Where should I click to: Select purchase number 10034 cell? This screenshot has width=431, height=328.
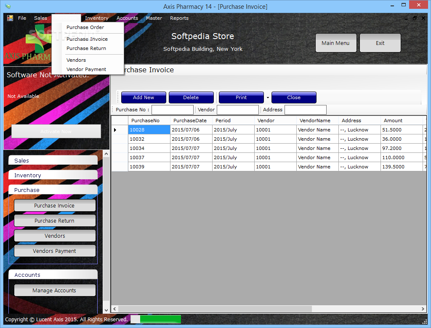[x=149, y=148]
